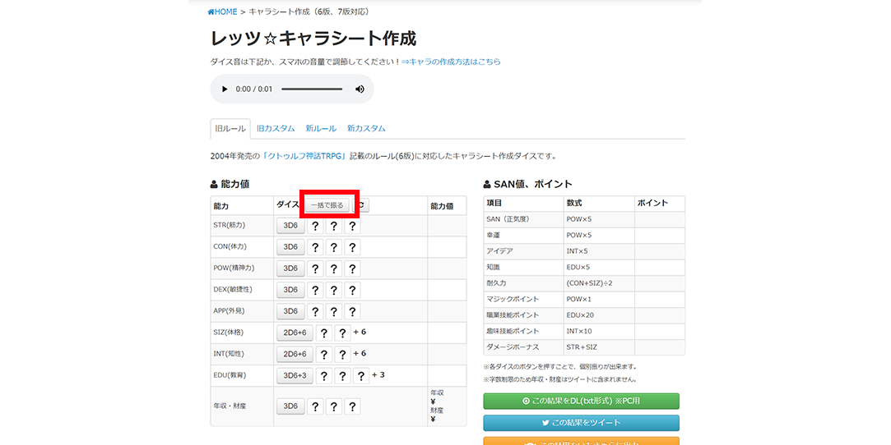Roll 3D6 for STR(筋力)
891x445 pixels.
[290, 226]
